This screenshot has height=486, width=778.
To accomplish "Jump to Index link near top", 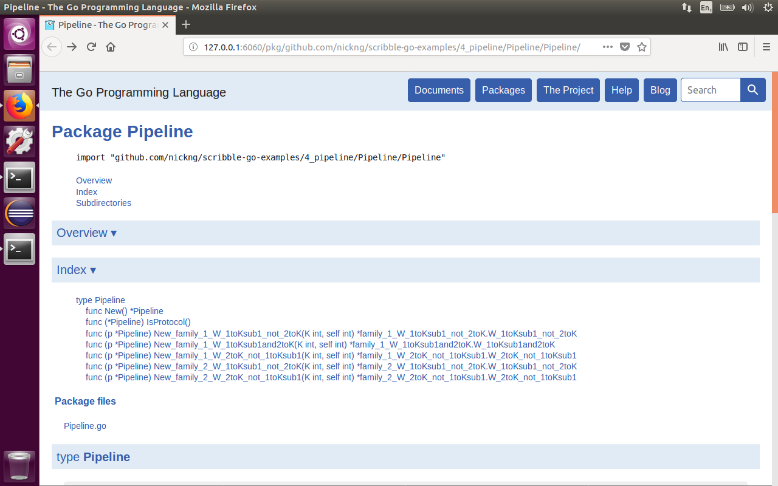I will [86, 192].
